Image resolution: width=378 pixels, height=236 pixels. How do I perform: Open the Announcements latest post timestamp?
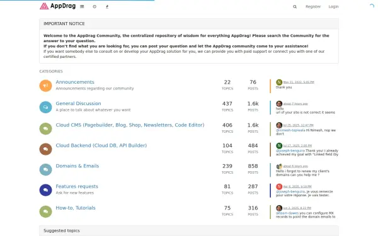pos(299,82)
